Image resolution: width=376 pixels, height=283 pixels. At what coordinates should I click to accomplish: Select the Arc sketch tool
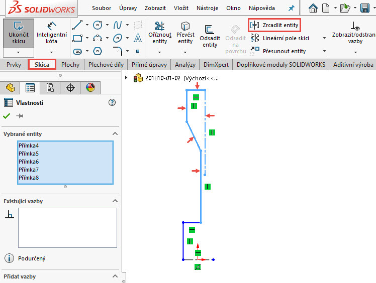98,38
